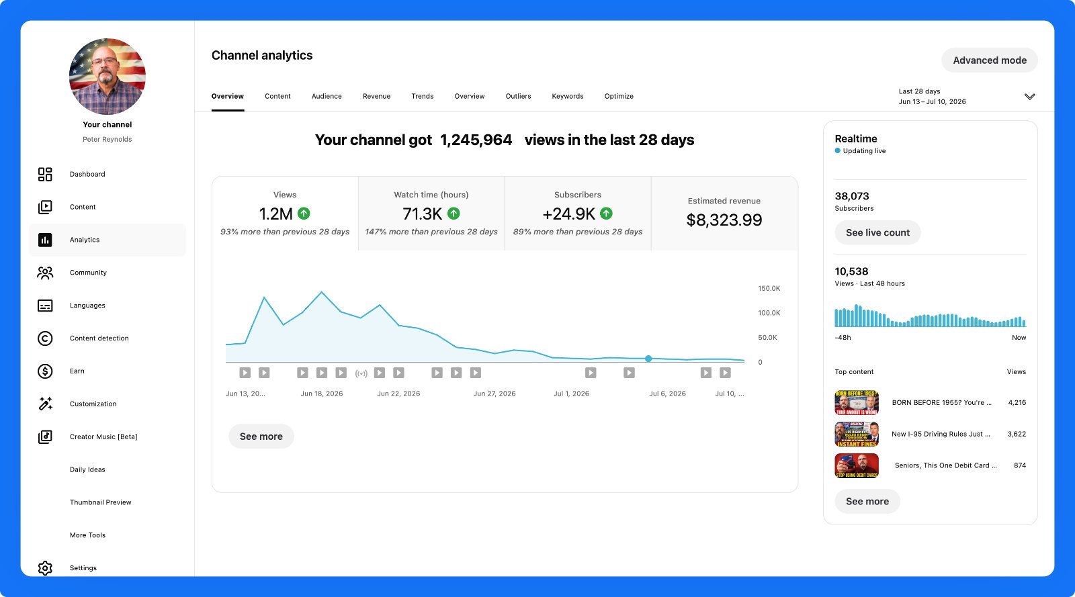Expand the date range dropdown chevron
Screen dimensions: 1075x597
pos(1029,97)
